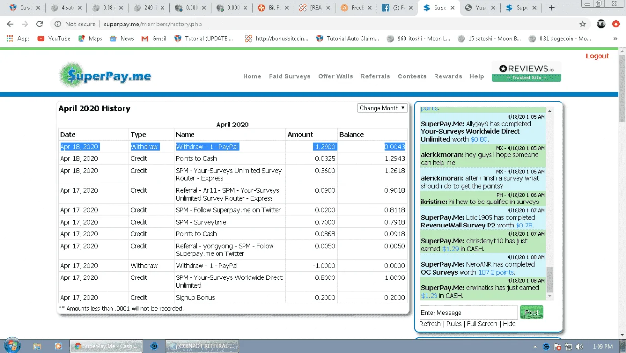Open the Home navigation link
The image size is (626, 353).
[x=252, y=76]
